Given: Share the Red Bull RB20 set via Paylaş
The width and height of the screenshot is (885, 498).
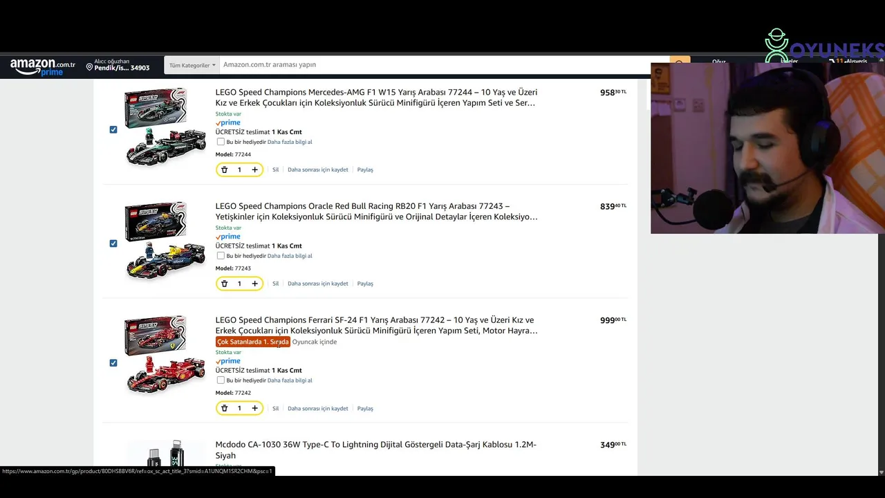Looking at the screenshot, I should (365, 284).
